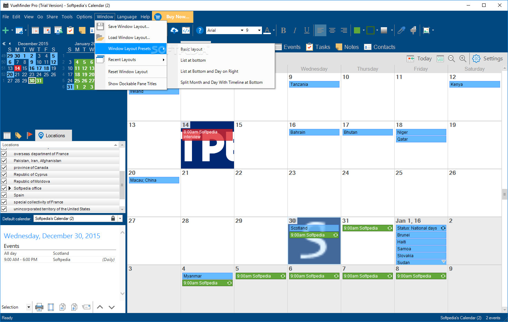Uncheck Spain location checkbox
The height and width of the screenshot is (322, 508).
coord(4,195)
